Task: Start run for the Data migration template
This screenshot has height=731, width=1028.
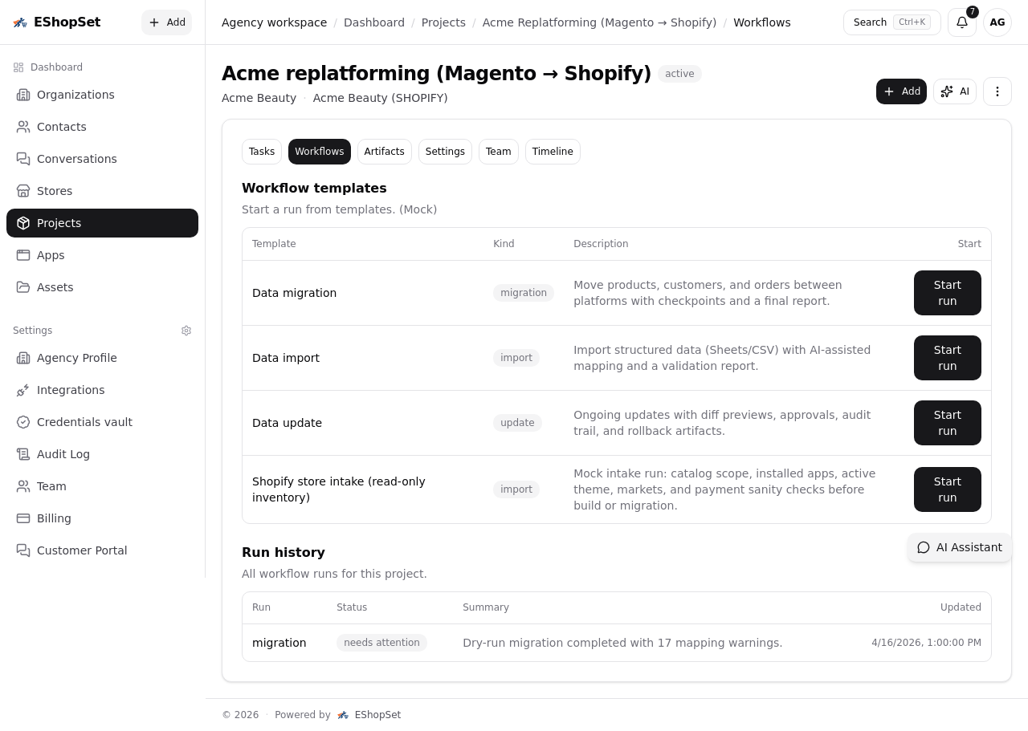Action: [947, 293]
